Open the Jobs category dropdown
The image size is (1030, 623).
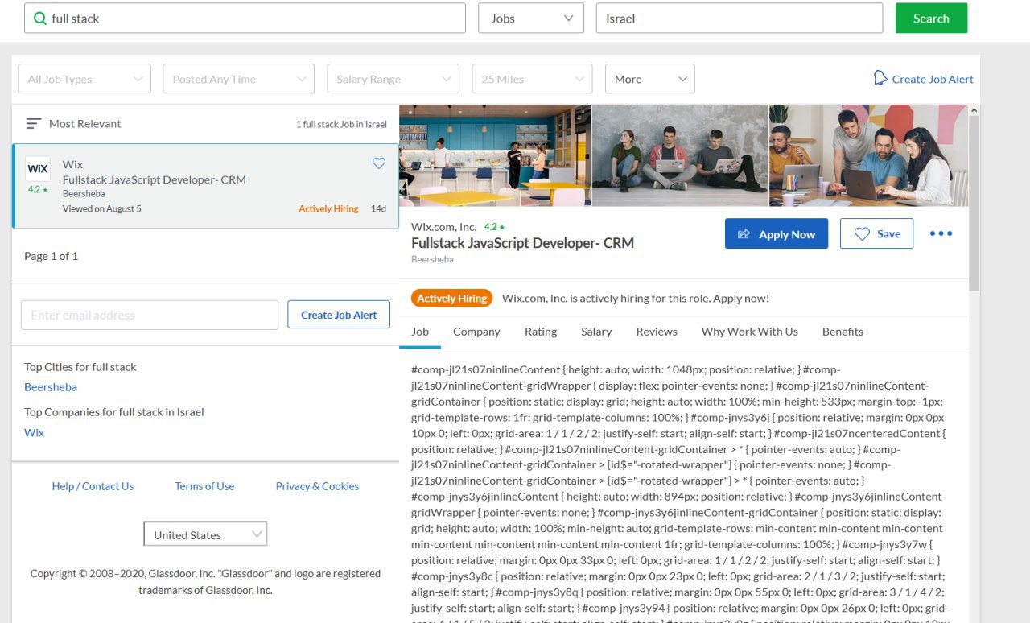tap(531, 19)
